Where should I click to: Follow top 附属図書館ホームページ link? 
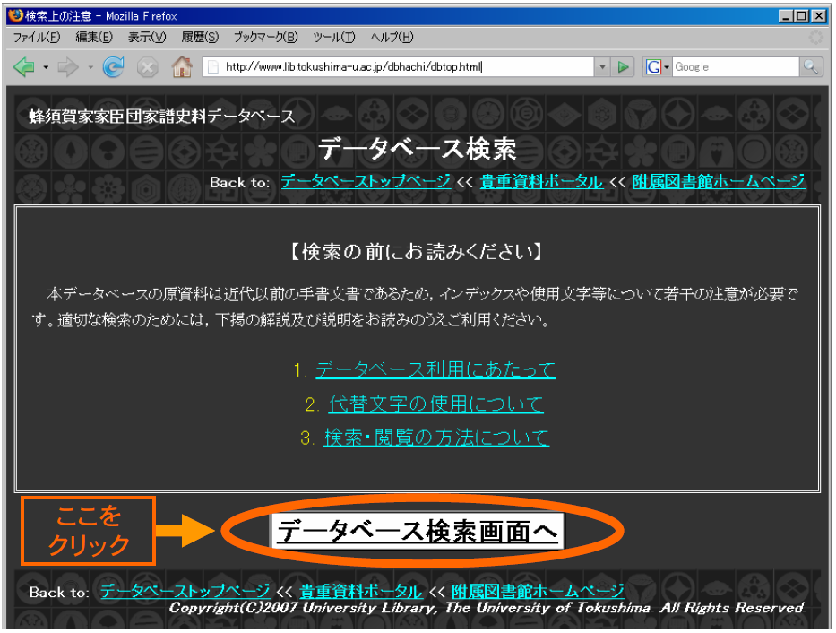[x=718, y=182]
